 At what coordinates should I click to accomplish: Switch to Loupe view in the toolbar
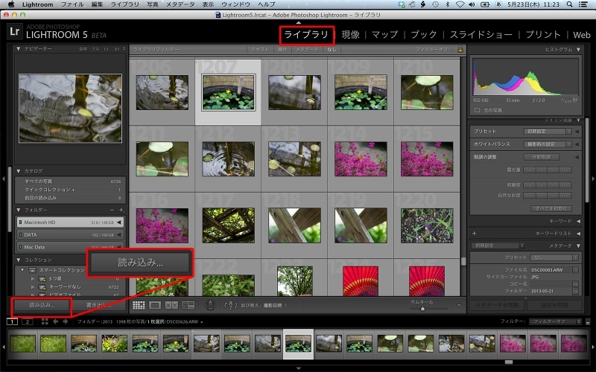[x=155, y=305]
